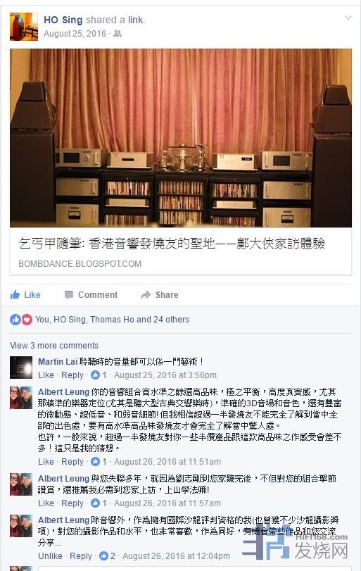Open like count icon on 12:04pm comment
The width and height of the screenshot is (361, 571).
(103, 556)
